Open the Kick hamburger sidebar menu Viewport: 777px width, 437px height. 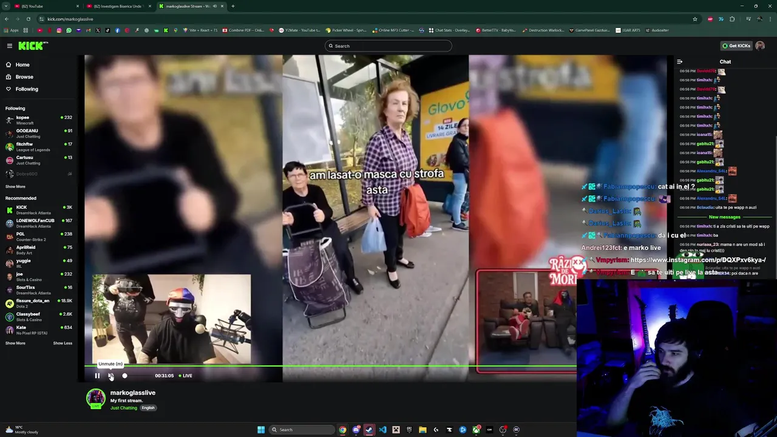[x=10, y=46]
